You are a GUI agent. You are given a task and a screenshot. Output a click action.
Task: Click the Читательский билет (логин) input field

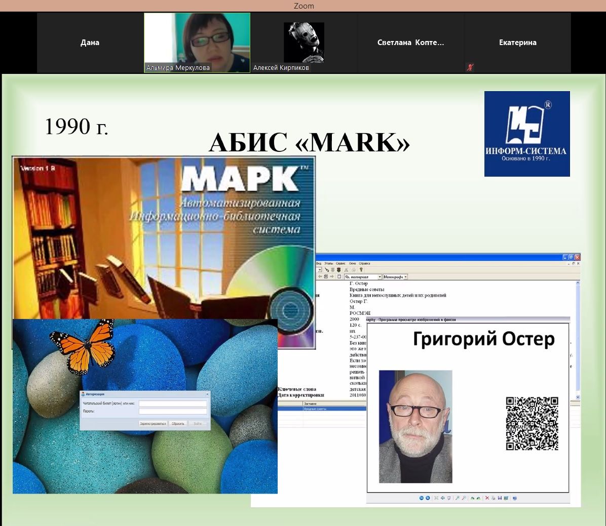173,403
